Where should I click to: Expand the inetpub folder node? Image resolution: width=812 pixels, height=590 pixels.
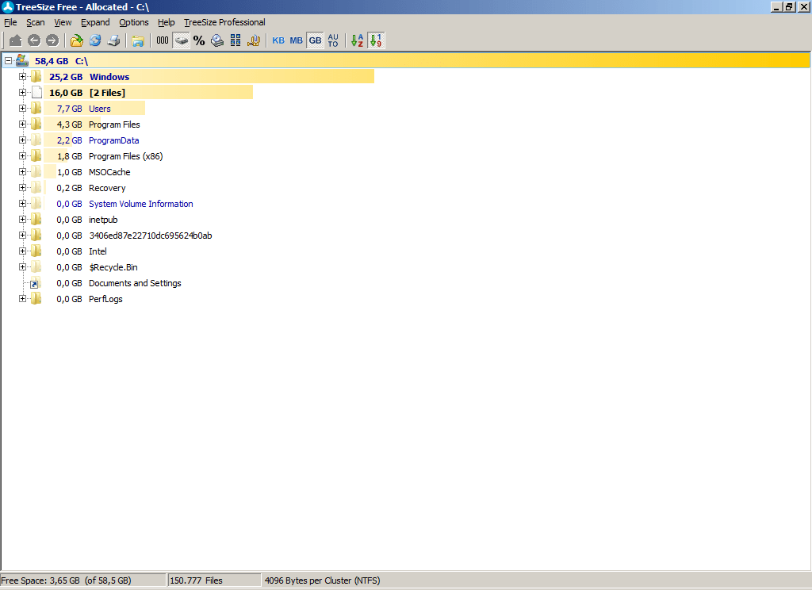click(x=22, y=219)
